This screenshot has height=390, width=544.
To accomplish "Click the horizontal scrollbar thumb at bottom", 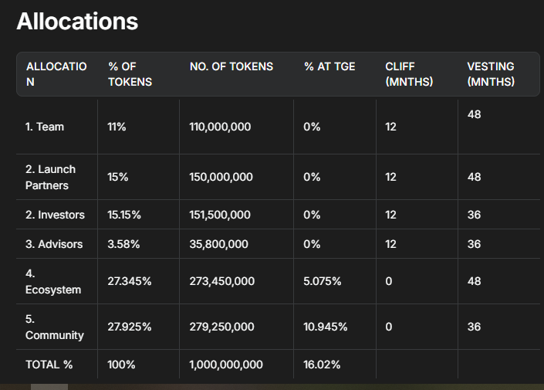I will click(x=49, y=386).
